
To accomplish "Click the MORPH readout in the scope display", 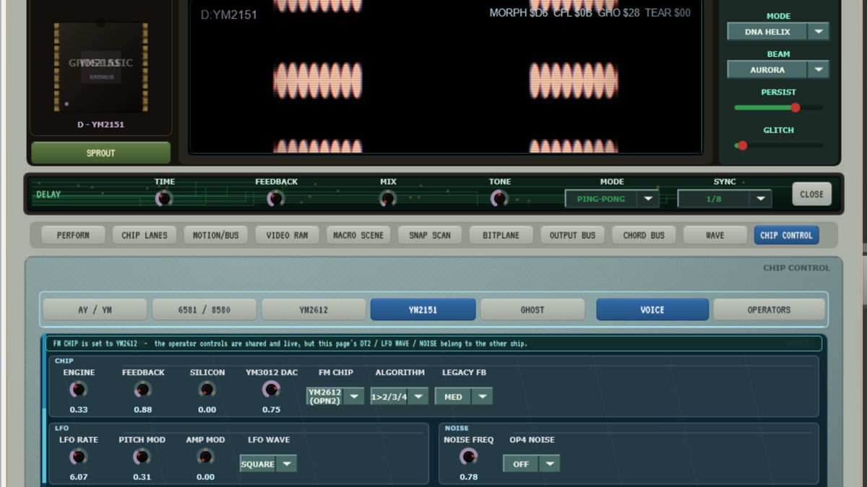I will click(x=519, y=13).
